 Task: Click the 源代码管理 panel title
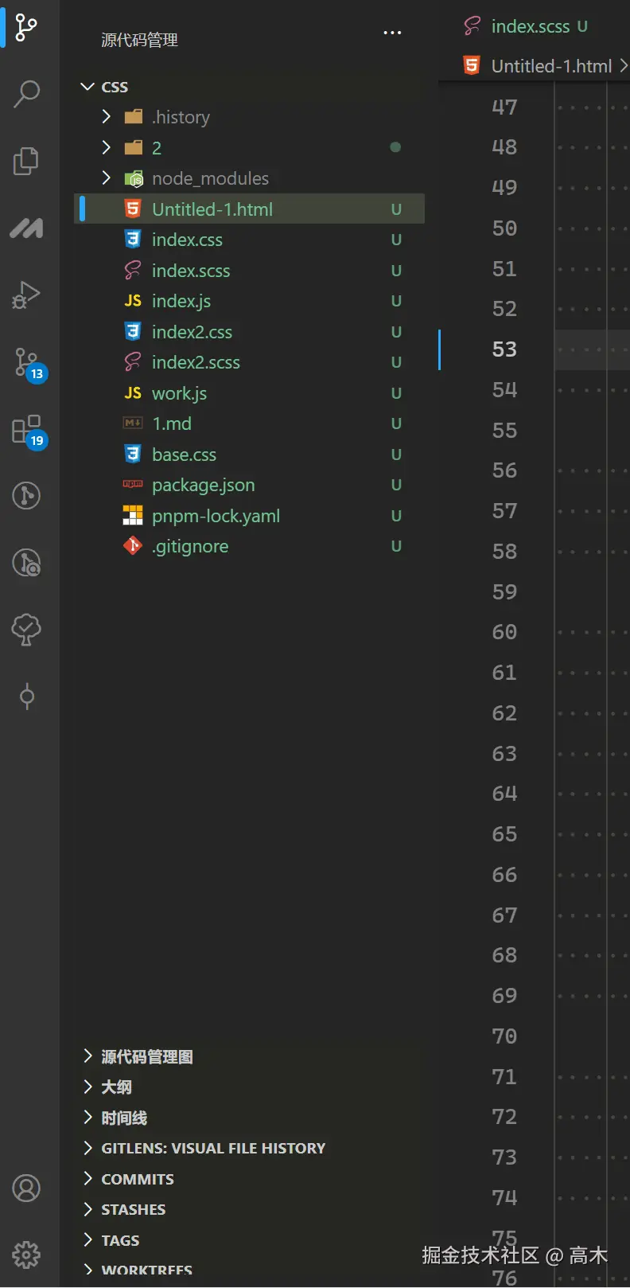[x=139, y=40]
